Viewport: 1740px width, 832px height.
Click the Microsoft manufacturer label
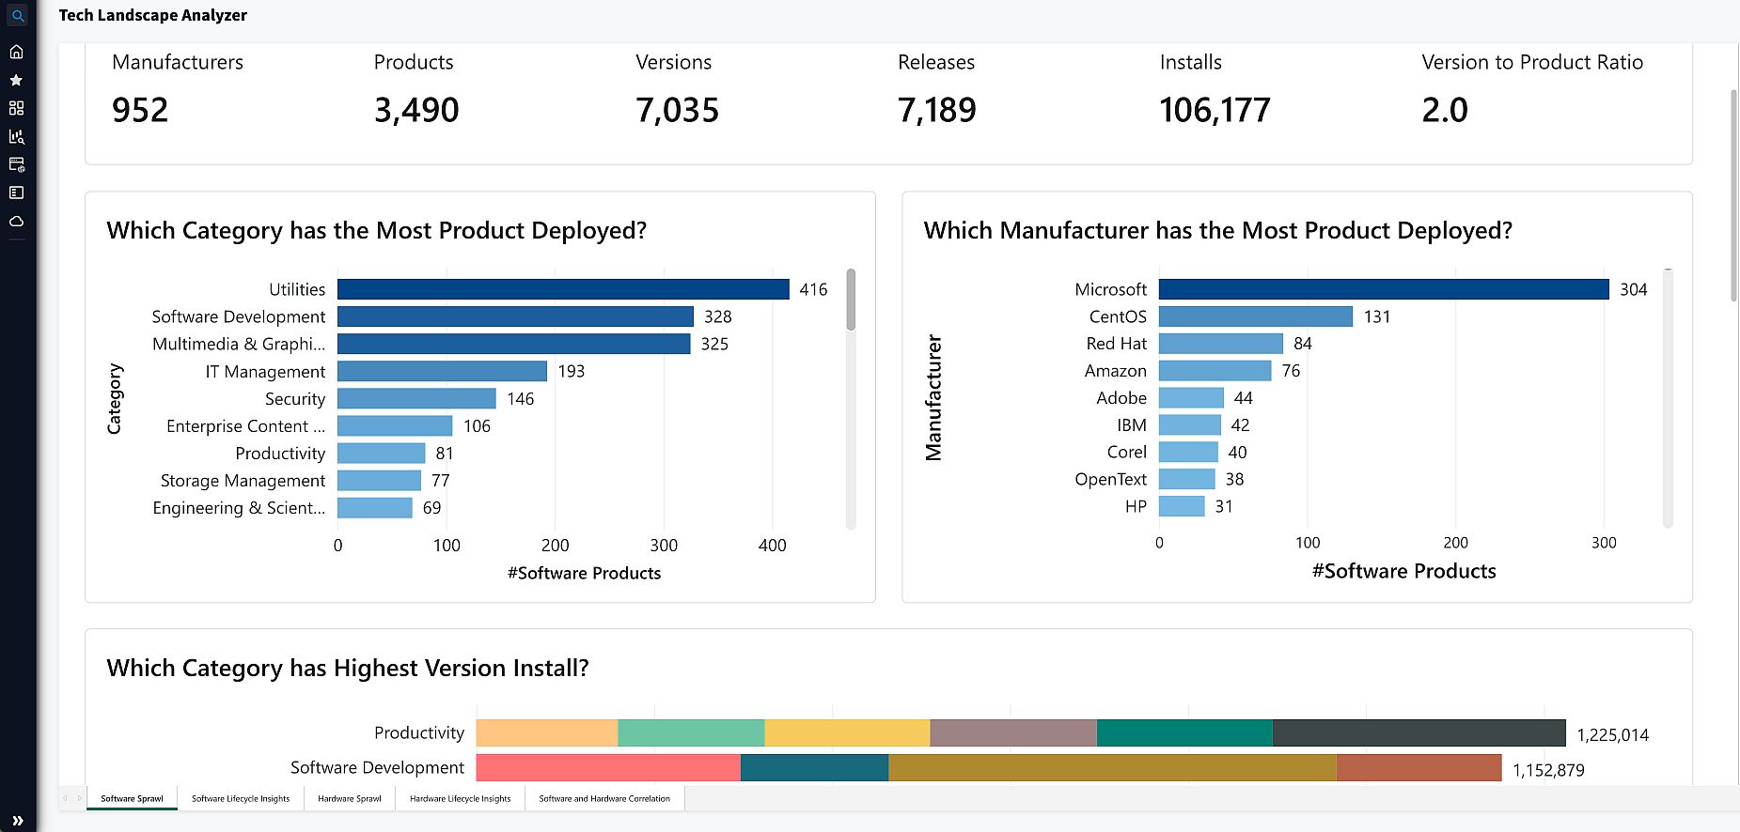[1111, 289]
